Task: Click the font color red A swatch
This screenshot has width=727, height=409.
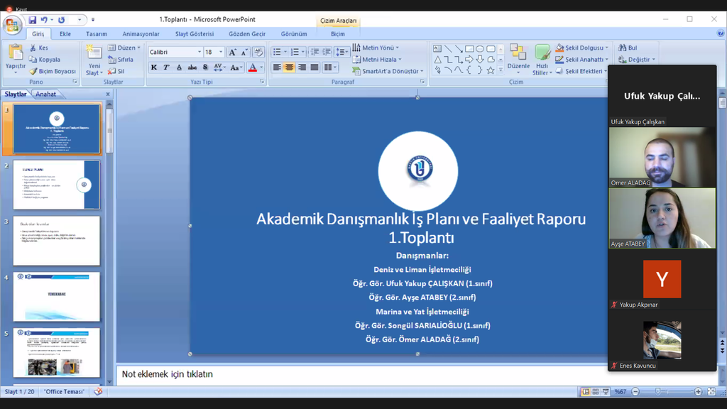Action: click(x=253, y=67)
